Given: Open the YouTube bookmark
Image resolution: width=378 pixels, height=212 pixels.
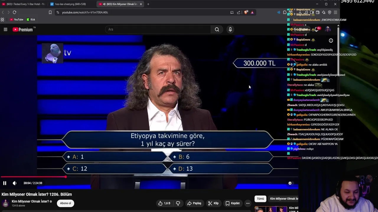Looking at the screenshot, I should [x=16, y=20].
